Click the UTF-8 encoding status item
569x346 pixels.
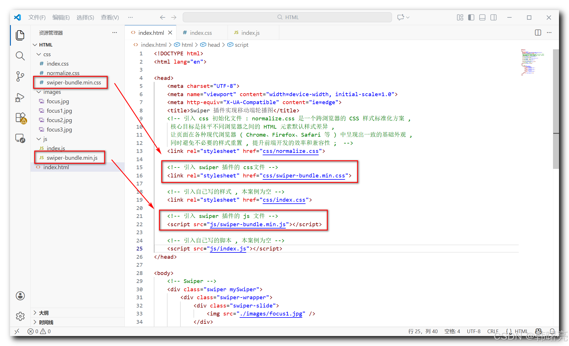(x=473, y=331)
